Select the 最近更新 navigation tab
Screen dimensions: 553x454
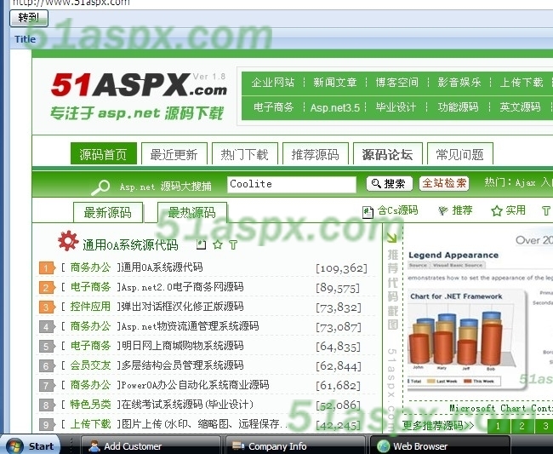pyautogui.click(x=174, y=154)
